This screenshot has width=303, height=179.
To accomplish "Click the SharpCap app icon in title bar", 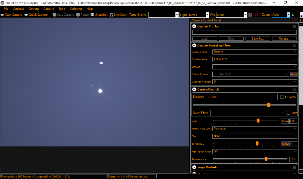I will click(3, 3).
